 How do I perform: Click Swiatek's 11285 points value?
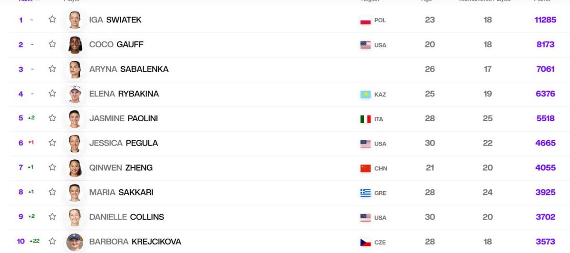pos(545,20)
